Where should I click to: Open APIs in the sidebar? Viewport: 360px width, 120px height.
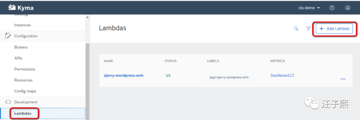coord(18,58)
